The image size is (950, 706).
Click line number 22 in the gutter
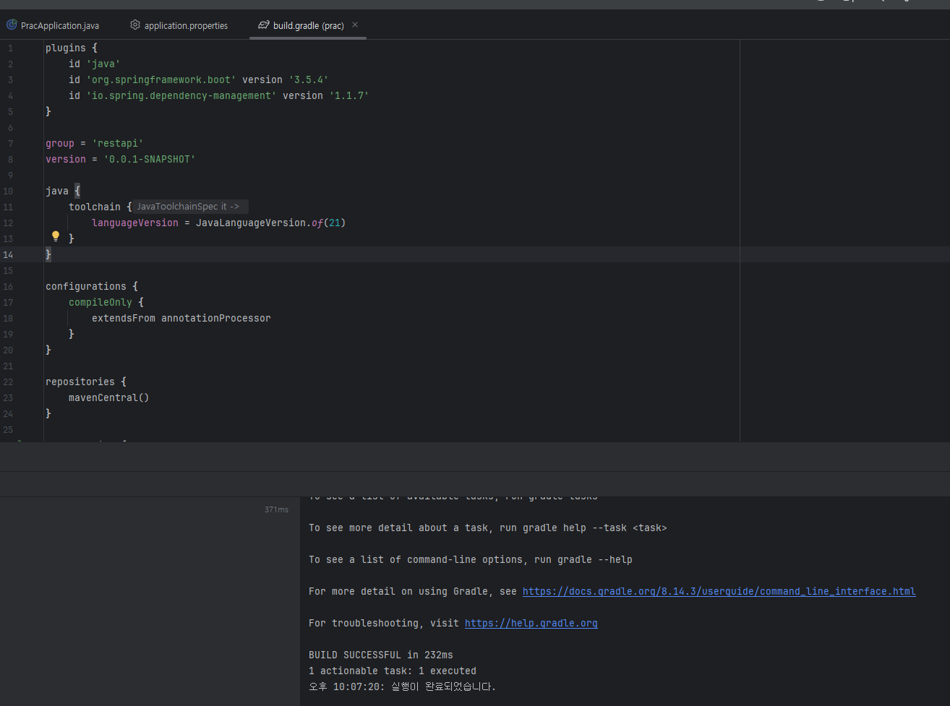point(8,382)
